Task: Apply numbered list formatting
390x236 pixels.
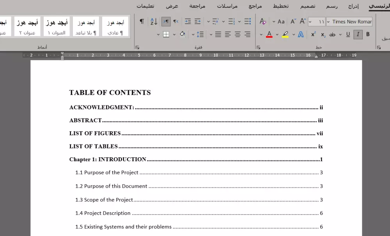Action: [x=231, y=21]
